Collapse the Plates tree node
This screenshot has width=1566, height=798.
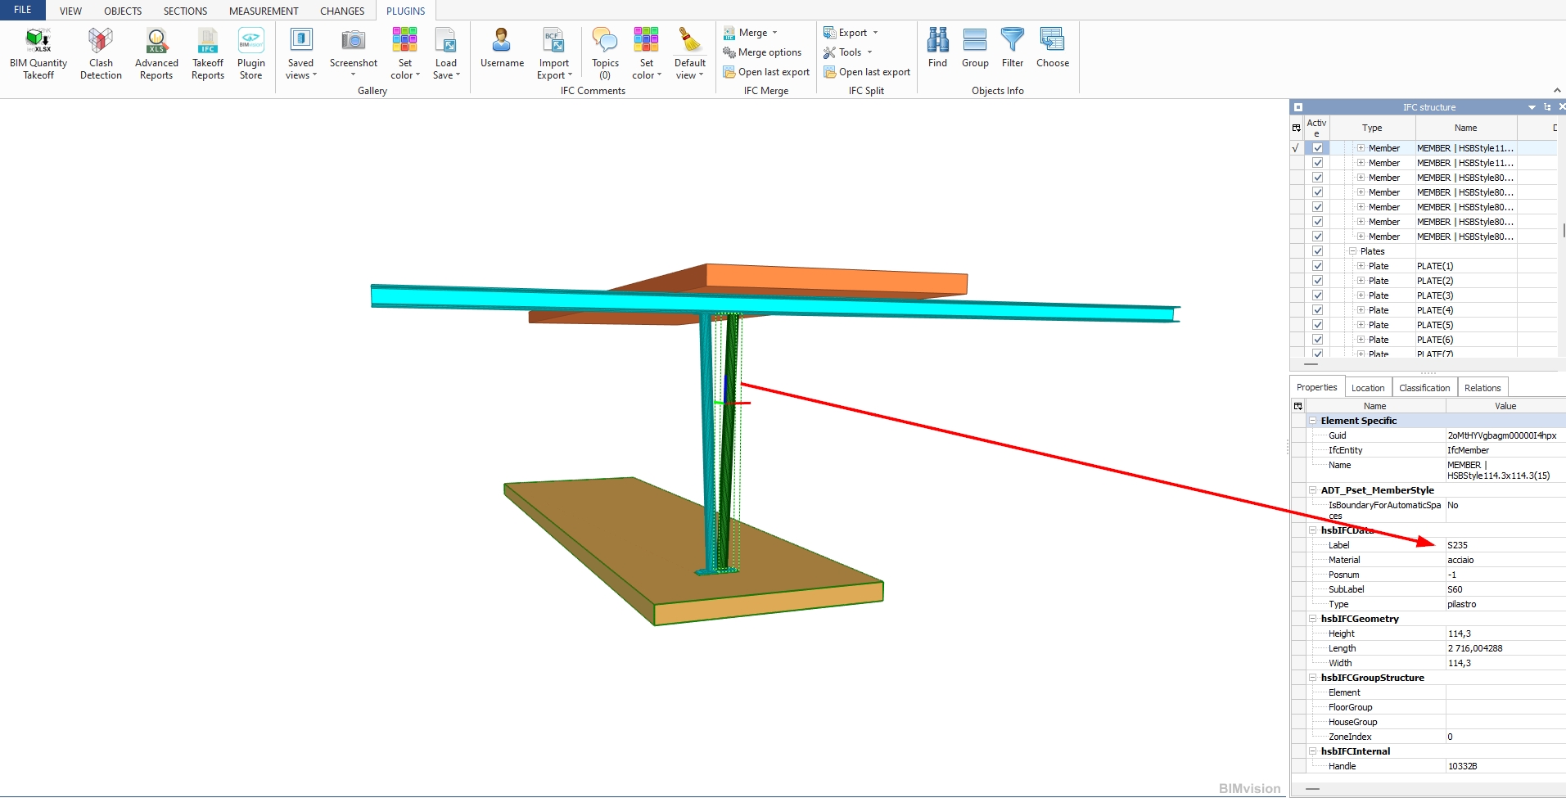click(1352, 251)
